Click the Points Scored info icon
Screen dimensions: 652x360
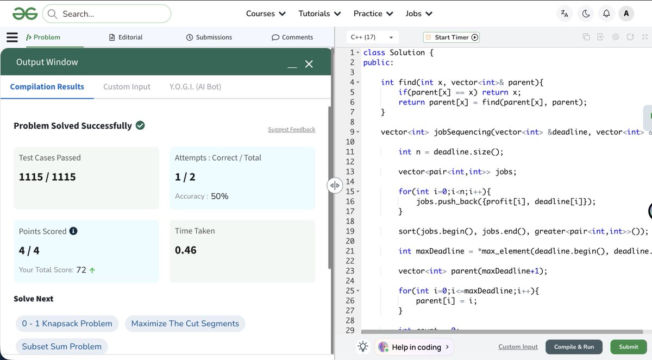point(73,231)
